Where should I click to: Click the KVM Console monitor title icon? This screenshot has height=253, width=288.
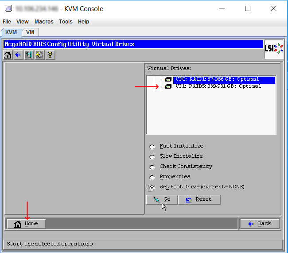(x=8, y=8)
